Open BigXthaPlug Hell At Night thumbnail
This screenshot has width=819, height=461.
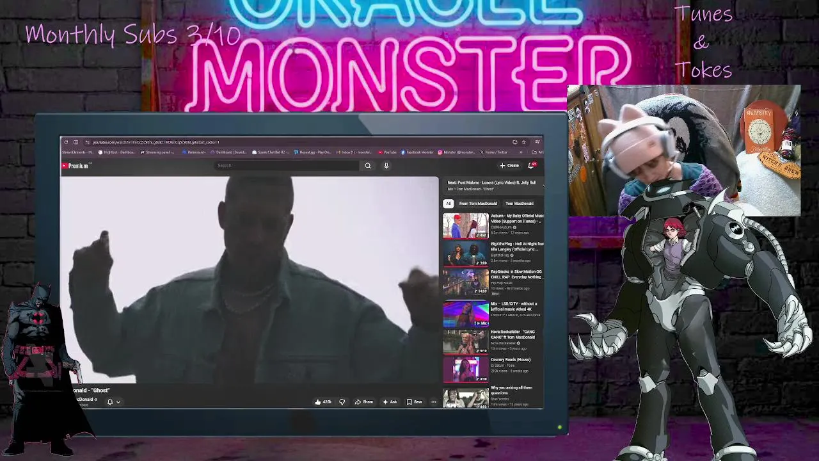(x=465, y=254)
